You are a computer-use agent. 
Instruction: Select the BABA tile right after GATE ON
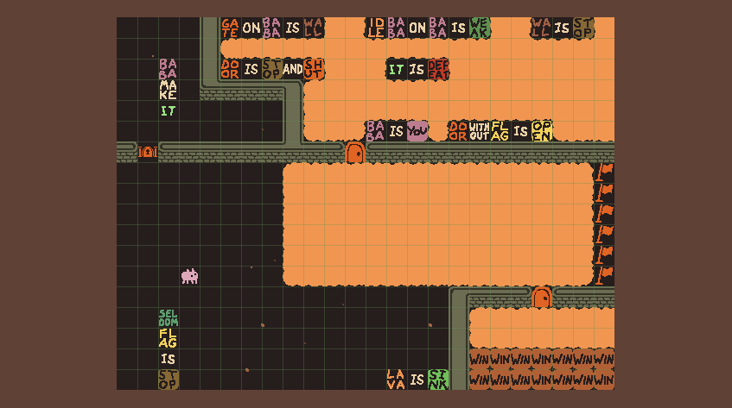pos(271,28)
